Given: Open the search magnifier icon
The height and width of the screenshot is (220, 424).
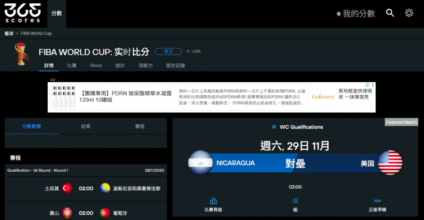Looking at the screenshot, I should (x=390, y=13).
